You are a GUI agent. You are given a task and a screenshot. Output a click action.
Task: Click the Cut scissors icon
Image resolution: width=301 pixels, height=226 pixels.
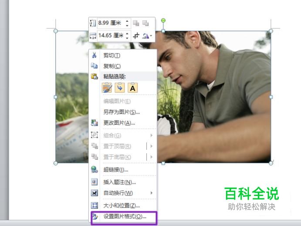pyautogui.click(x=94, y=55)
